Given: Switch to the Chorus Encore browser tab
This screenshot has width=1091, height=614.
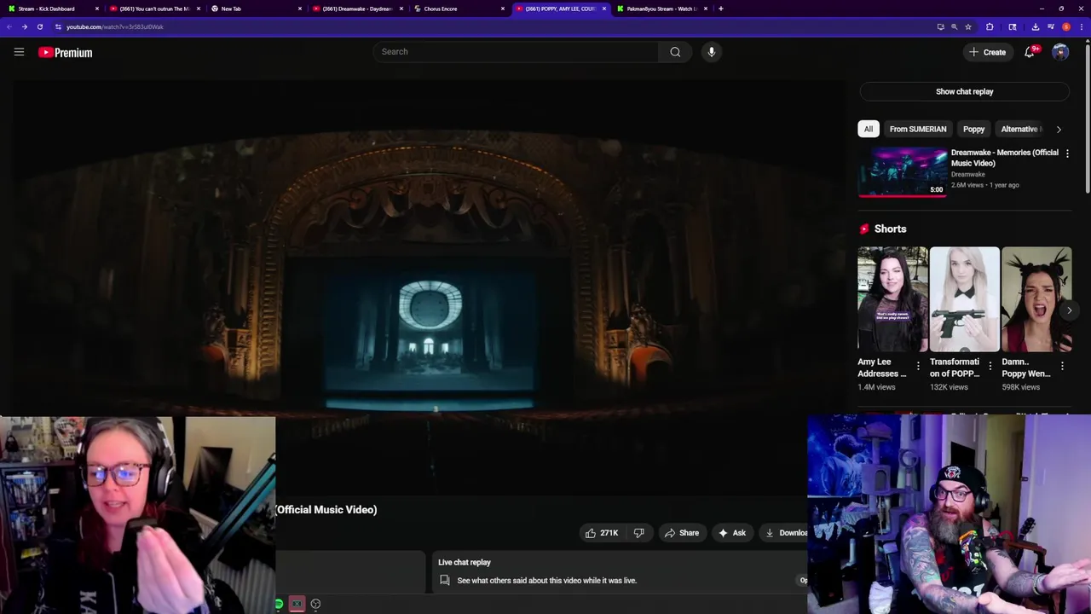Looking at the screenshot, I should pos(459,9).
